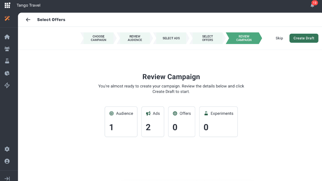Expand the sidebar with arrow icon

pyautogui.click(x=7, y=178)
